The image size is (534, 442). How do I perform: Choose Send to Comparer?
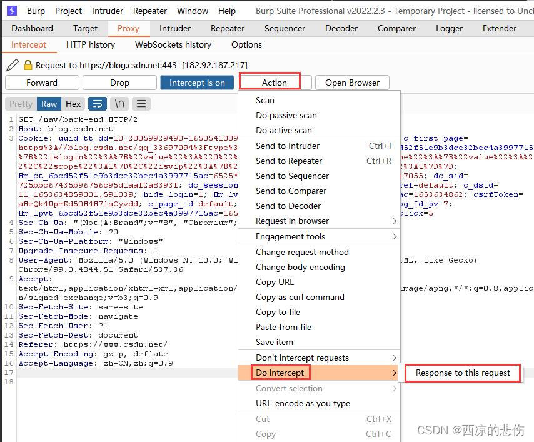click(319, 191)
